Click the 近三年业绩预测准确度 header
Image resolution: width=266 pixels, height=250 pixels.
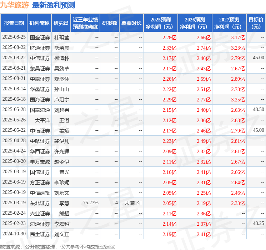[85, 23]
